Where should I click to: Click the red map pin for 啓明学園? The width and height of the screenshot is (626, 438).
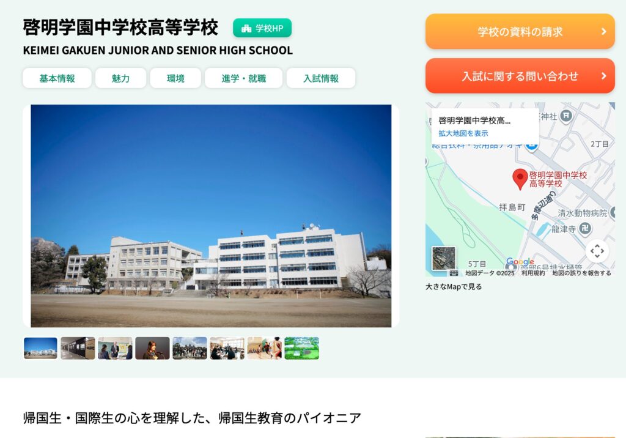click(520, 179)
